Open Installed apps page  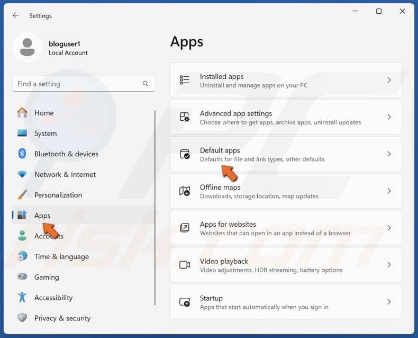point(286,80)
